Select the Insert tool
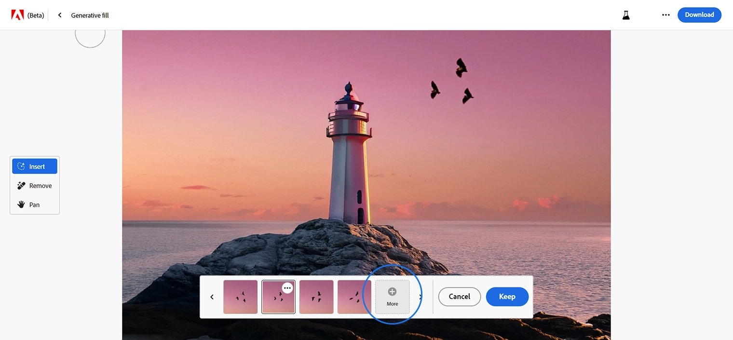The width and height of the screenshot is (733, 340). (x=35, y=166)
